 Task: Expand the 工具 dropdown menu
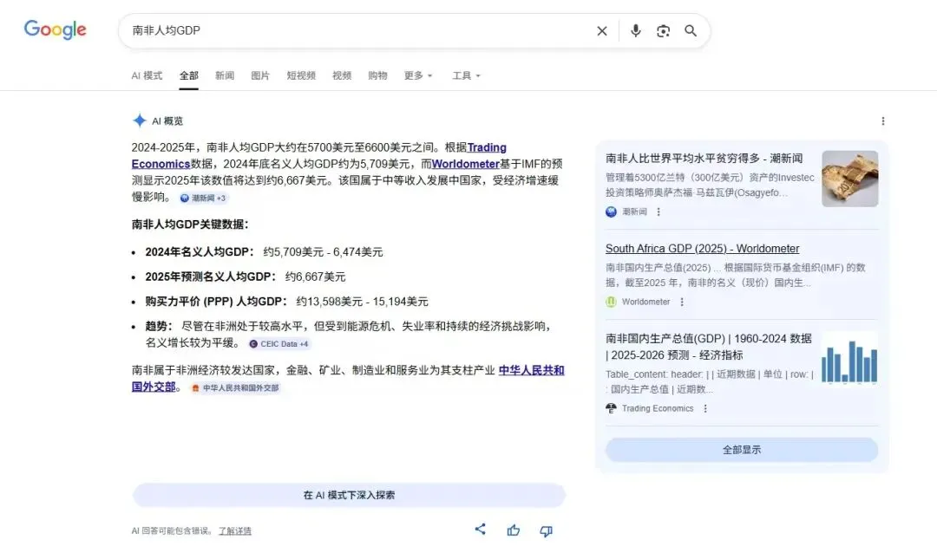466,75
